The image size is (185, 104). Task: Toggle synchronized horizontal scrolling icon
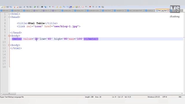pos(60,7)
